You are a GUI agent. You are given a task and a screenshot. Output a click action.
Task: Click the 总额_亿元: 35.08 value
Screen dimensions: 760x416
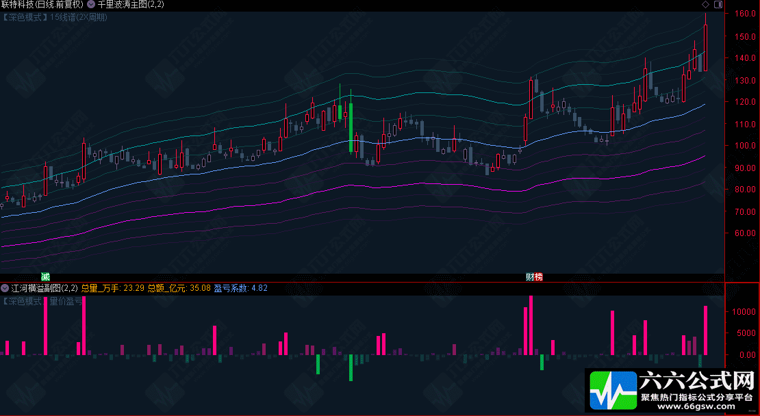[179, 288]
